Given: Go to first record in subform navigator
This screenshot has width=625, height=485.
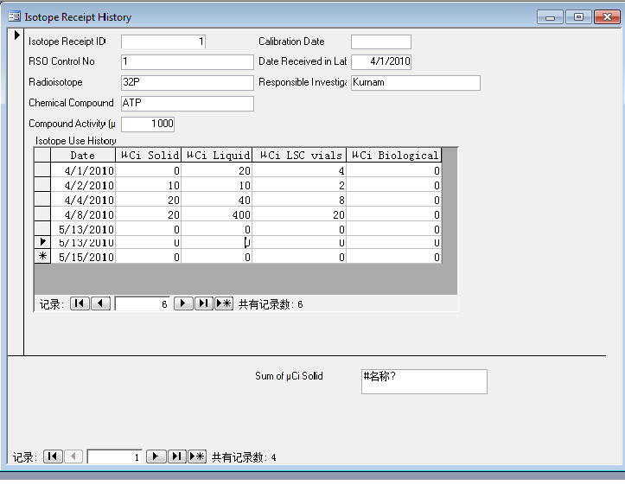Looking at the screenshot, I should tap(80, 303).
